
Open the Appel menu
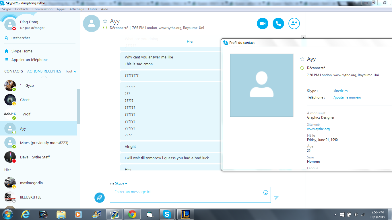click(61, 9)
